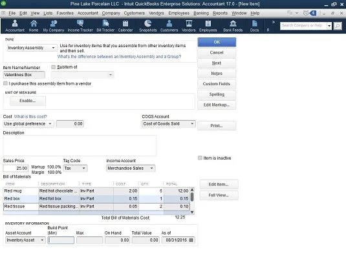This screenshot has width=346, height=259.
Task: Click the Bill of Materials scrollbar thumb
Action: 192,197
